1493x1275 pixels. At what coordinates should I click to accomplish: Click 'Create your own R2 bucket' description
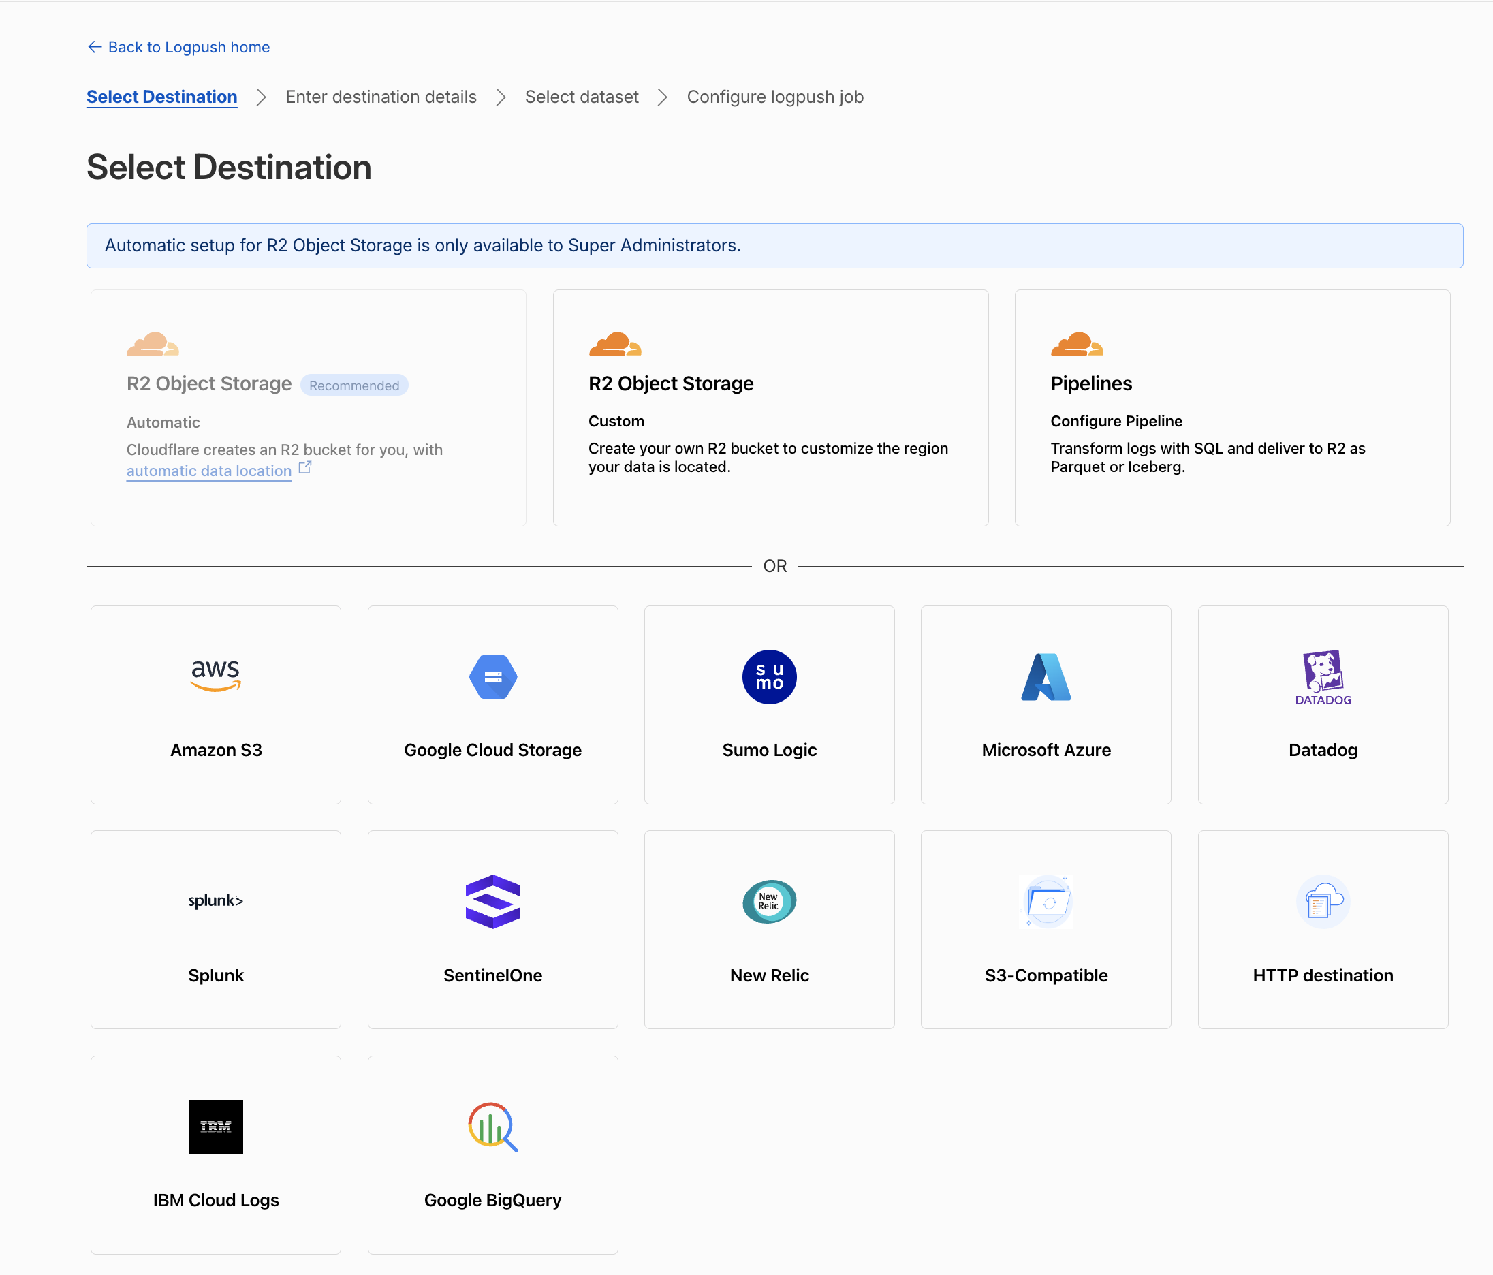click(768, 458)
